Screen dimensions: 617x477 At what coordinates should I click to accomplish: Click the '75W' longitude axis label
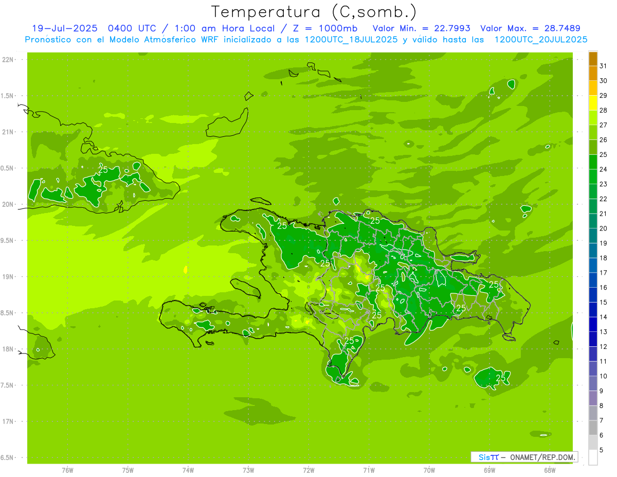point(128,470)
